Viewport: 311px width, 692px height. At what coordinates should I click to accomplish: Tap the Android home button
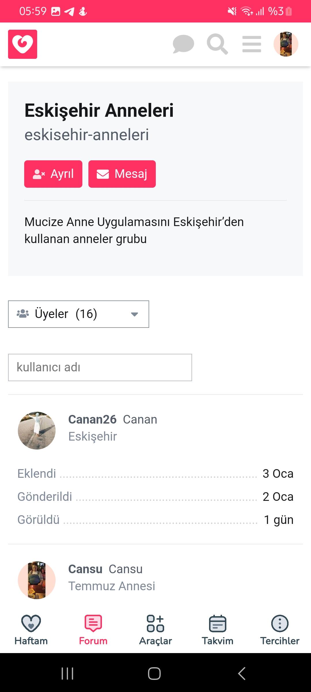click(x=154, y=674)
